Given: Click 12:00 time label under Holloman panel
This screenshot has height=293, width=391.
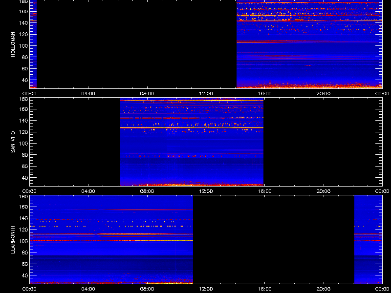Looking at the screenshot, I should (x=206, y=94).
